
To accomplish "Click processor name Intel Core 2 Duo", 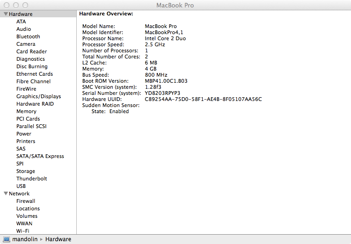I will pos(165,38).
